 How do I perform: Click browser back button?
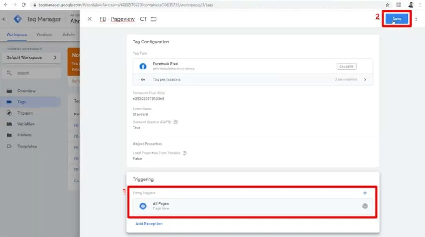(6, 5)
